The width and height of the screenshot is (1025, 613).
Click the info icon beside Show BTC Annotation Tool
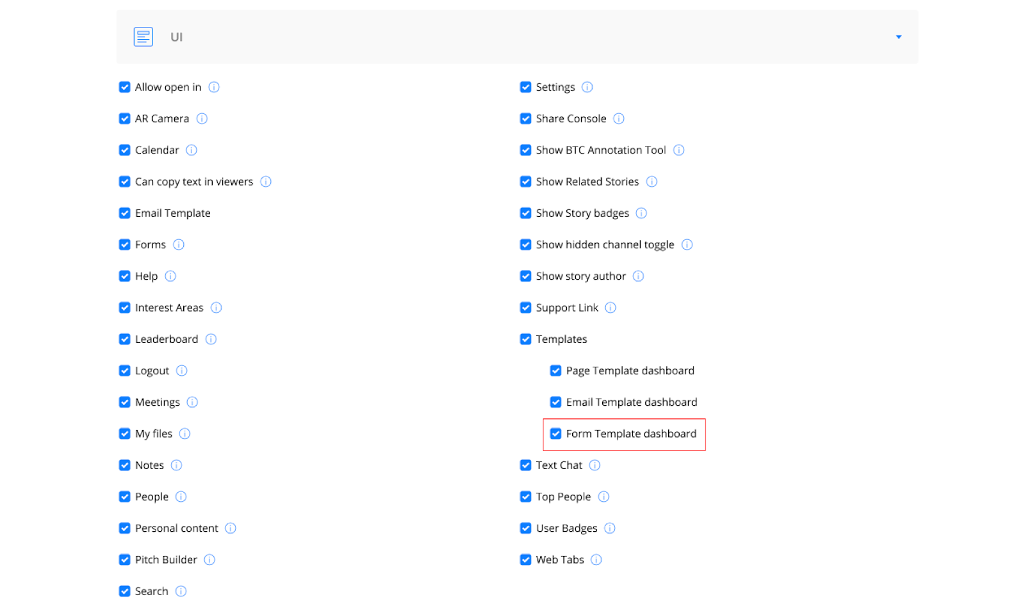[x=679, y=150]
